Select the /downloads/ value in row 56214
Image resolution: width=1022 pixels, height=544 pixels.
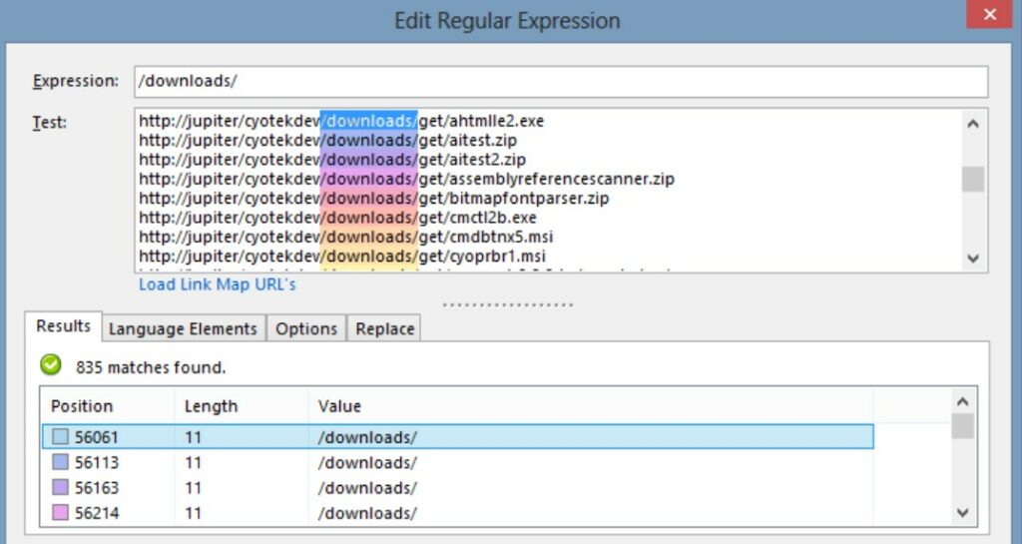[x=367, y=513]
